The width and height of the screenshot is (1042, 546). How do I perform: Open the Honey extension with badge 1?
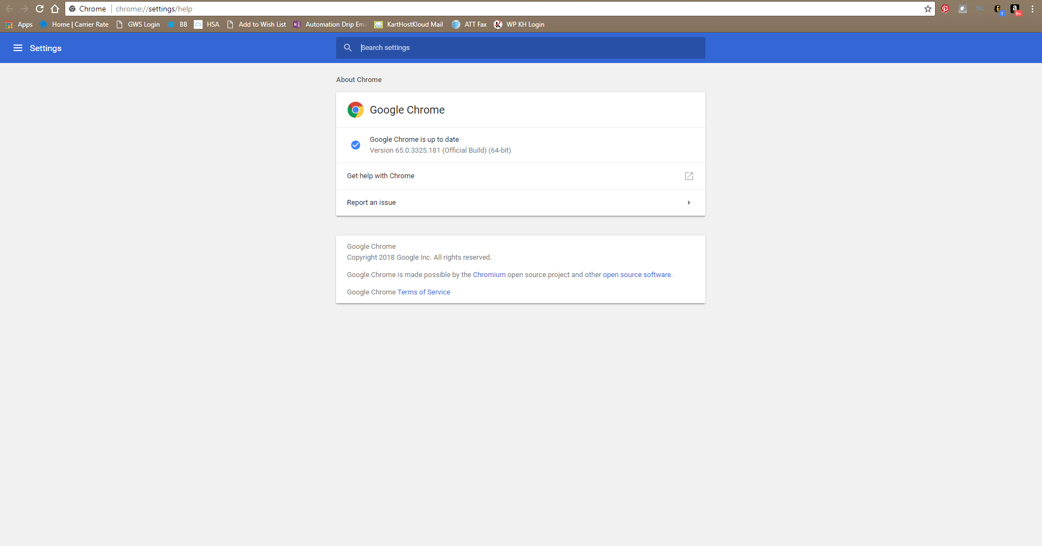click(x=997, y=9)
